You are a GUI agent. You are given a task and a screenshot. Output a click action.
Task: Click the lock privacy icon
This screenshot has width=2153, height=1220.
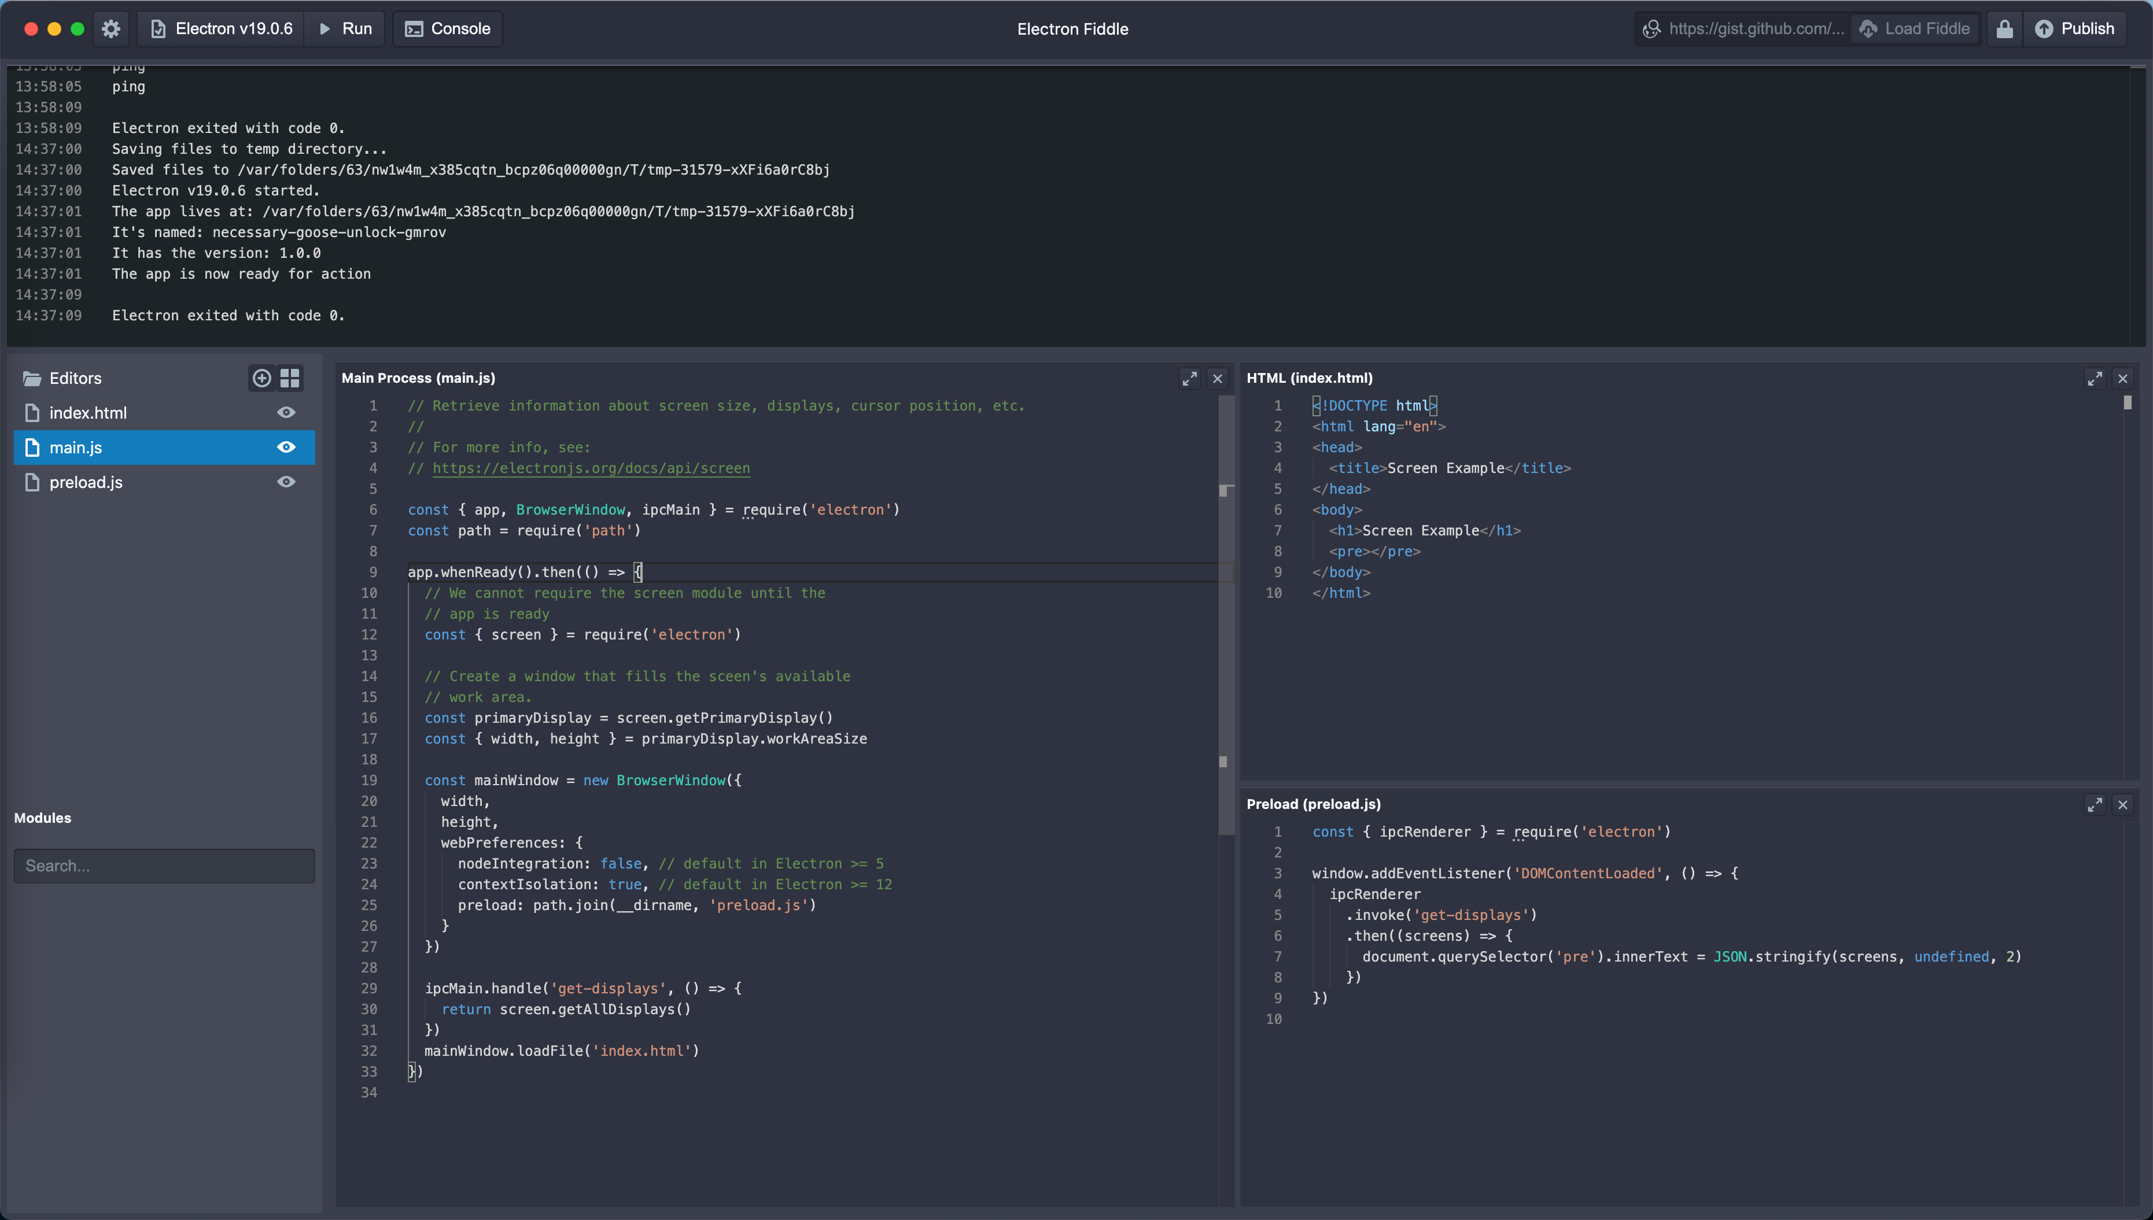(2004, 28)
